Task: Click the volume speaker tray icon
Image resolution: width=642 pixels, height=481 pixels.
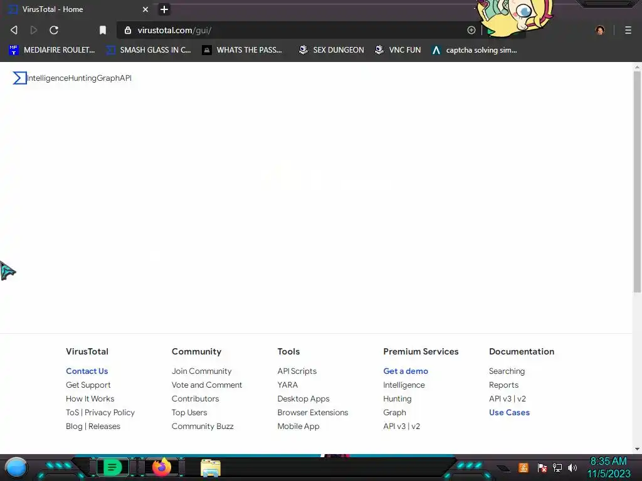Action: pyautogui.click(x=572, y=467)
